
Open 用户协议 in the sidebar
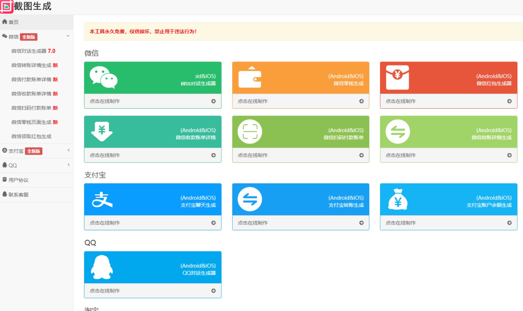(x=18, y=180)
